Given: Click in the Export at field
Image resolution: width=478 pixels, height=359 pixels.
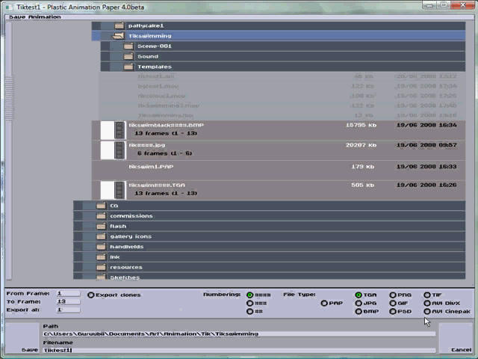Looking at the screenshot, I should point(68,310).
